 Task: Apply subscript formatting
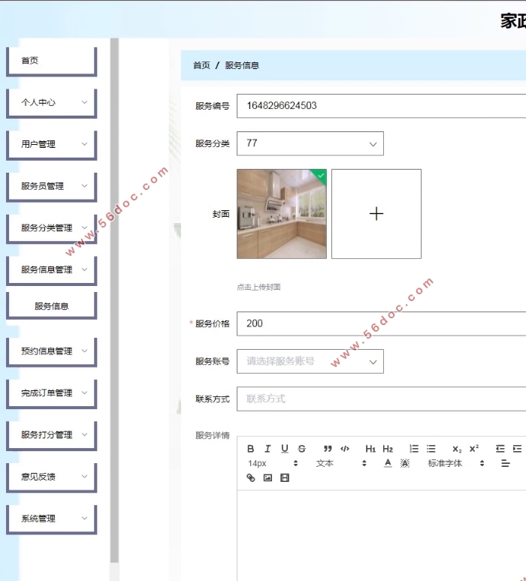457,449
